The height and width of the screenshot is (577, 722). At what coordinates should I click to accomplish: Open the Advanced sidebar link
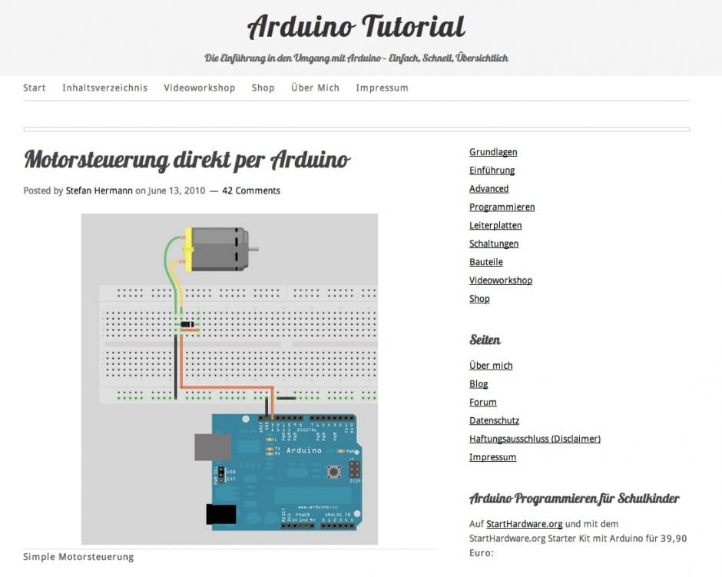(x=489, y=189)
